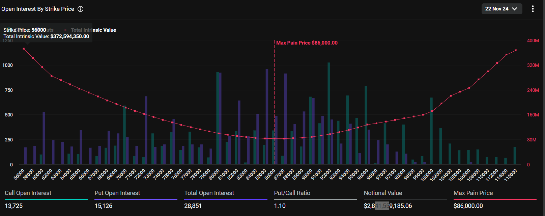Select the Max Pain Price label on the chart
Screen dimensions: 545x216
[307, 43]
